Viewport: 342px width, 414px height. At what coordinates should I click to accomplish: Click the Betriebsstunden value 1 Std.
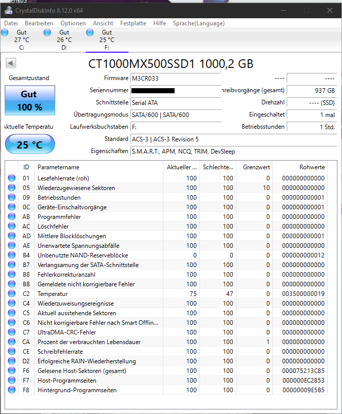click(312, 127)
